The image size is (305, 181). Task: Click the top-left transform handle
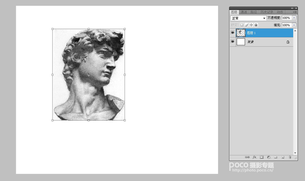pyautogui.click(x=52, y=29)
